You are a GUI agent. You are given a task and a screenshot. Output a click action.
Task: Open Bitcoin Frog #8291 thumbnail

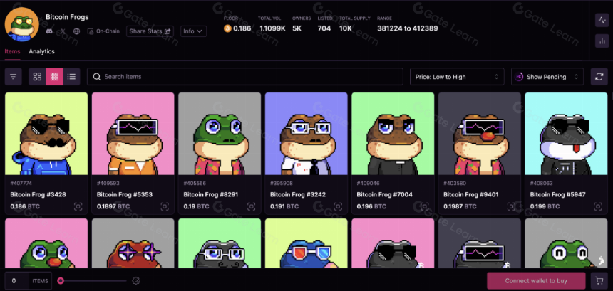[x=220, y=134]
